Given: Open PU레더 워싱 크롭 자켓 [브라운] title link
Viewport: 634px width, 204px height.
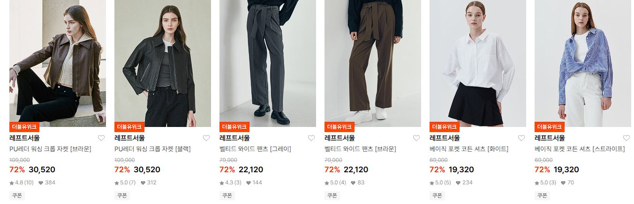Looking at the screenshot, I should [x=50, y=149].
